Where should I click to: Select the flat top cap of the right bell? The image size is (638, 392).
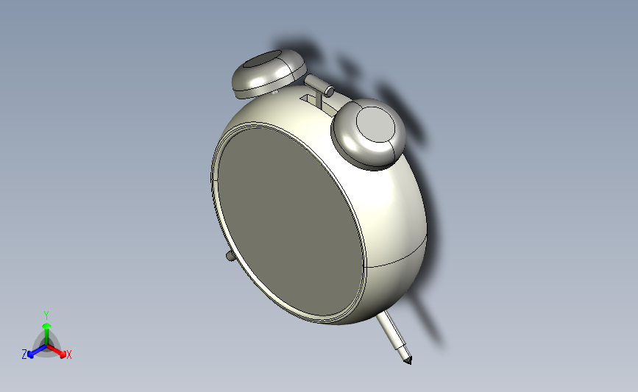[x=375, y=125]
